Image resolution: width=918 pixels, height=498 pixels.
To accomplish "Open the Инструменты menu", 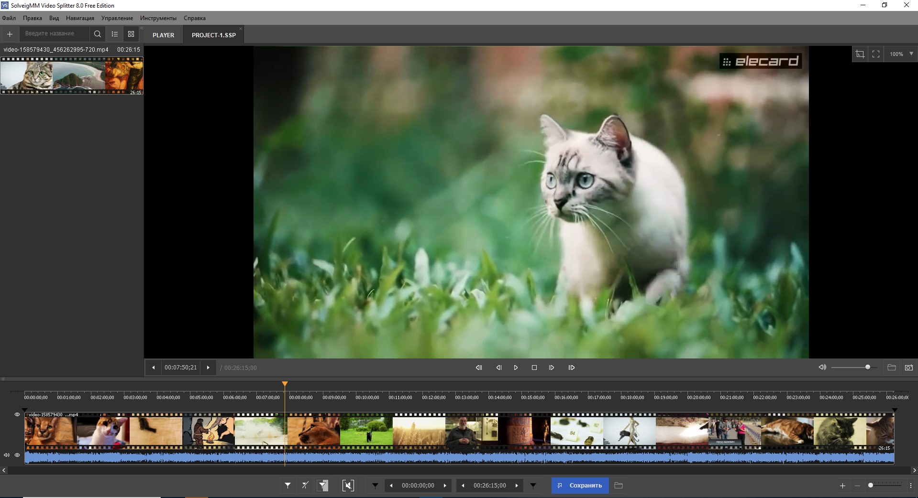I will pyautogui.click(x=158, y=18).
